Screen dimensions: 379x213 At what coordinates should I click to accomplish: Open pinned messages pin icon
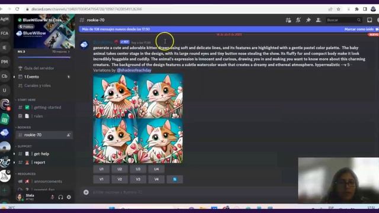pos(308,20)
